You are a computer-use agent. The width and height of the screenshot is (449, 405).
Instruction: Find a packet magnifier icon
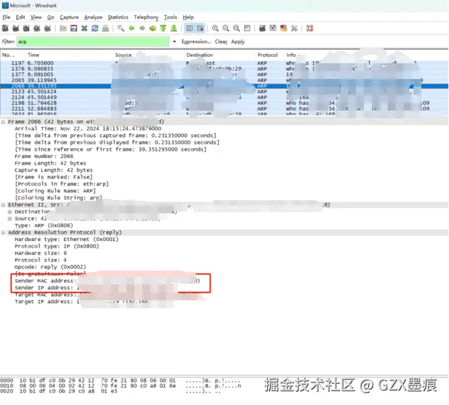click(x=121, y=28)
